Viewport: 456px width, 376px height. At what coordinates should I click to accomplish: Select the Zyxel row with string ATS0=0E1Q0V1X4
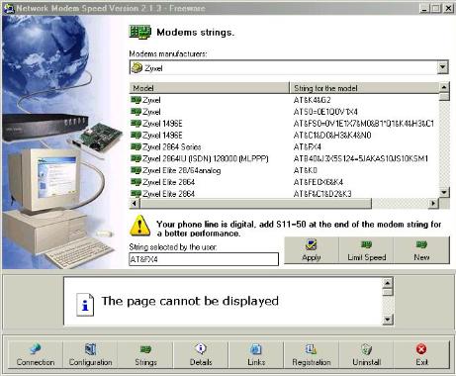[285, 112]
